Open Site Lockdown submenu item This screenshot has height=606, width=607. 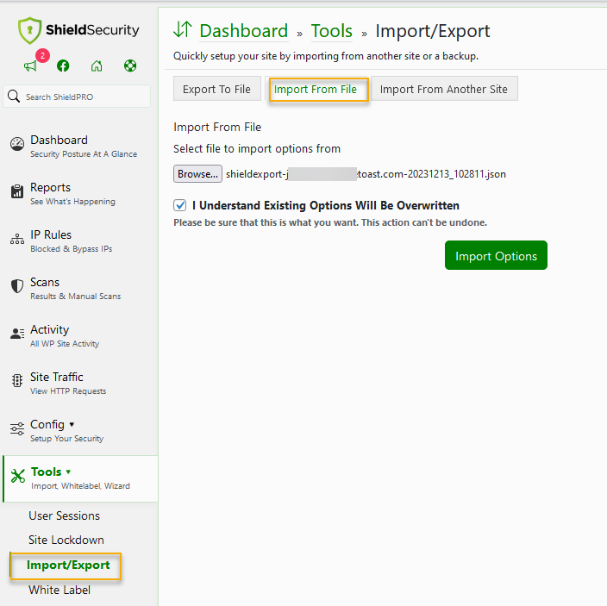pyautogui.click(x=66, y=540)
